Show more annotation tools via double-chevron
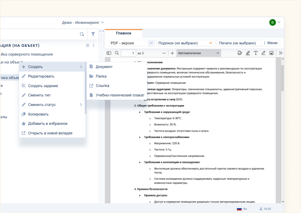The height and width of the screenshot is (213, 301). (280, 53)
